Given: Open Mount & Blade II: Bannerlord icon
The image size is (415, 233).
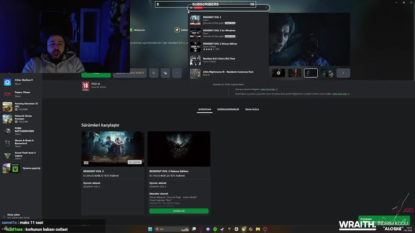Looking at the screenshot, I should click(x=7, y=143).
